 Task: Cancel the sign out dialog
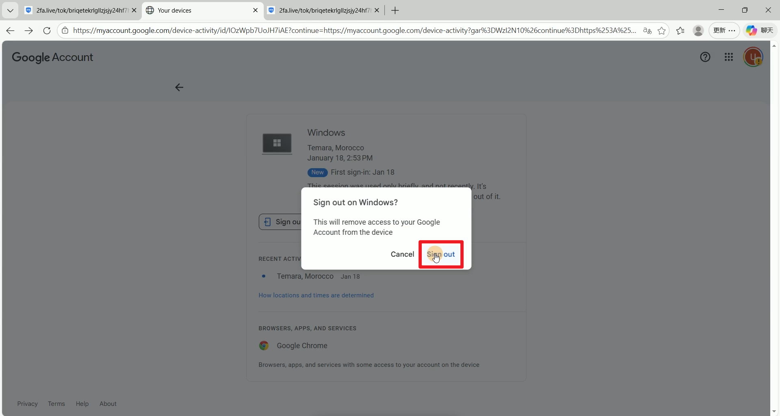point(402,254)
